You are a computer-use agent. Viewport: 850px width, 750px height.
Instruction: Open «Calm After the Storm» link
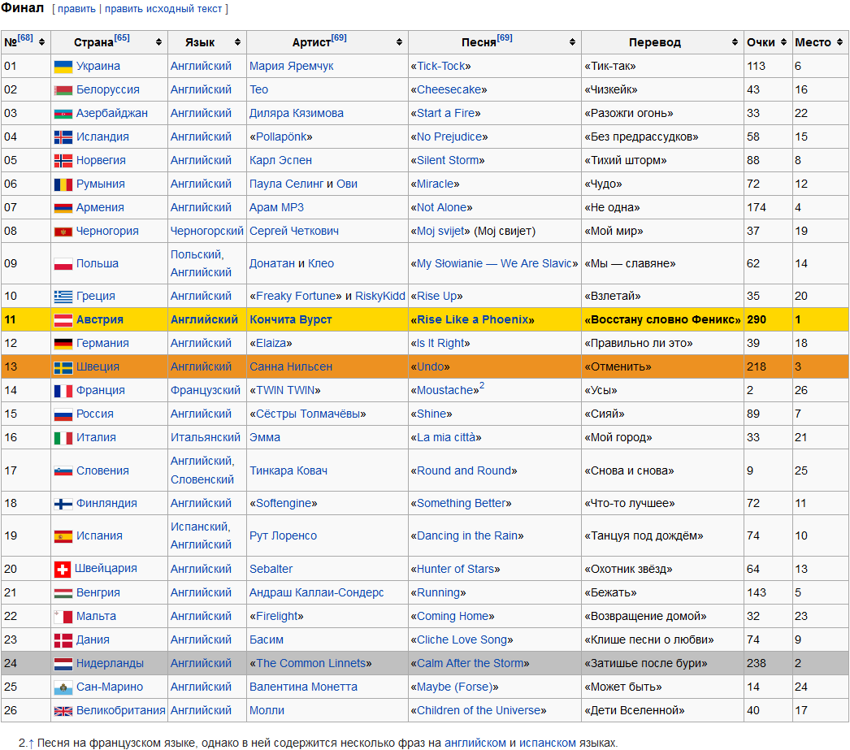(x=470, y=664)
